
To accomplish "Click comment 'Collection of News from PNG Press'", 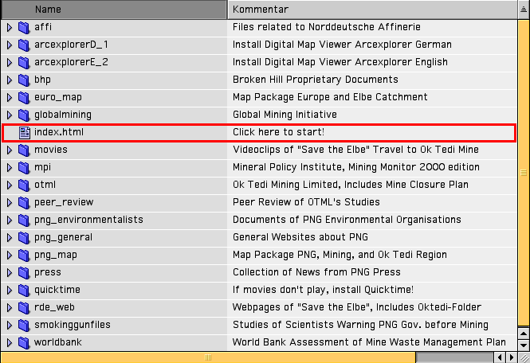I will (x=316, y=272).
